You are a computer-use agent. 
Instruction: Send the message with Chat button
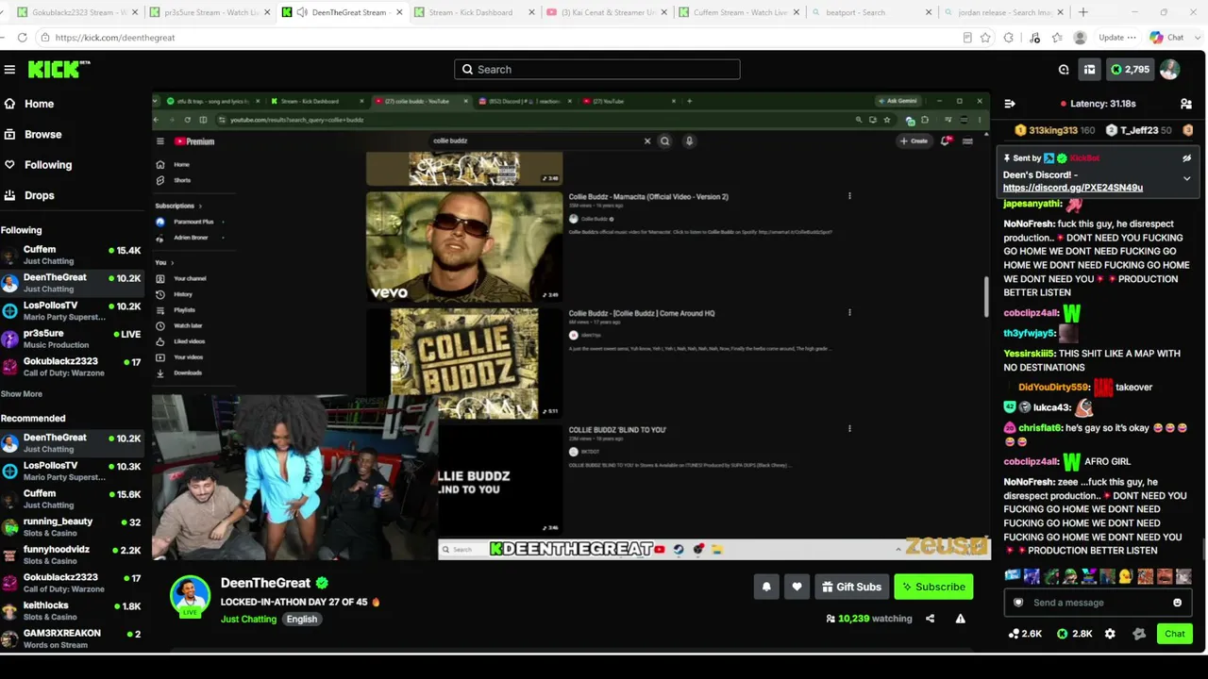click(1175, 634)
